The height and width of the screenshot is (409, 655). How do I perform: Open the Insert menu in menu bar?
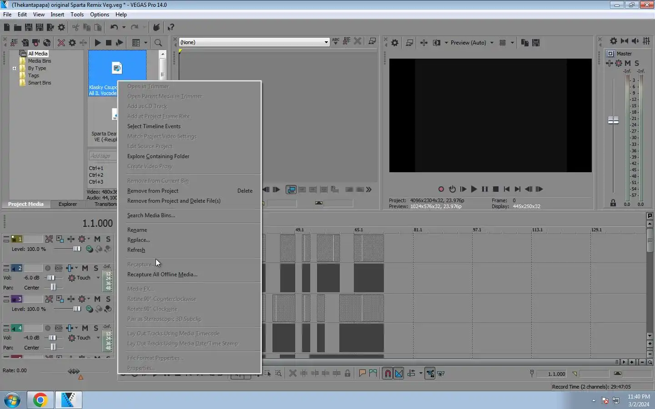pos(57,15)
